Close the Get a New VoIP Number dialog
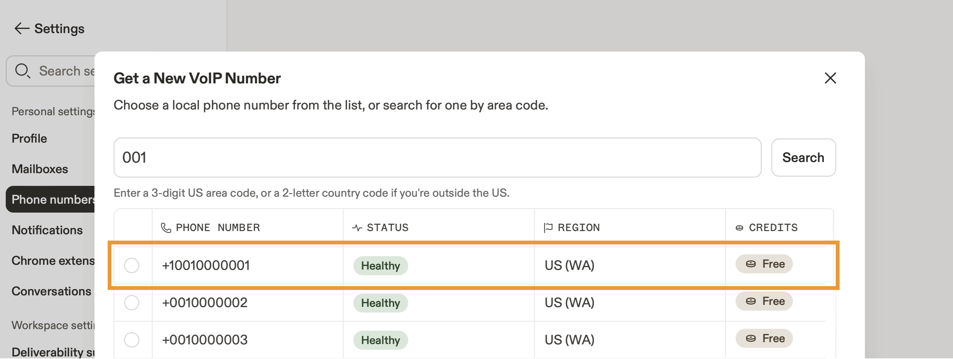The image size is (953, 359). point(830,78)
